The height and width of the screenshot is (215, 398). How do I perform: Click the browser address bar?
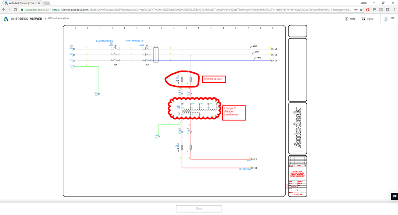pos(201,10)
